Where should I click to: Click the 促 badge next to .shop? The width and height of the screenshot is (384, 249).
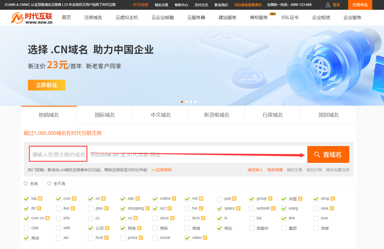pyautogui.click(x=333, y=199)
